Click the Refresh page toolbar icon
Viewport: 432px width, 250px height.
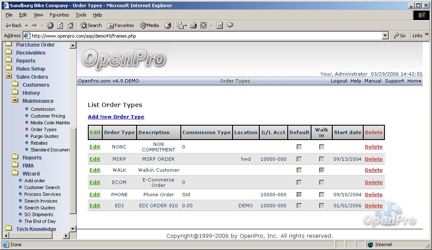pos(60,25)
